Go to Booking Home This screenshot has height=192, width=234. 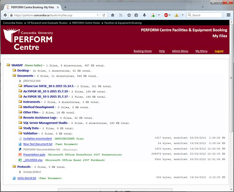(x=143, y=51)
